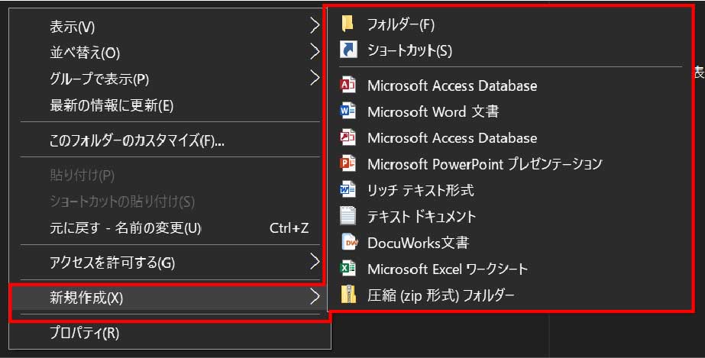Expand the 表示(V) submenu arrow
The height and width of the screenshot is (358, 705).
click(315, 26)
